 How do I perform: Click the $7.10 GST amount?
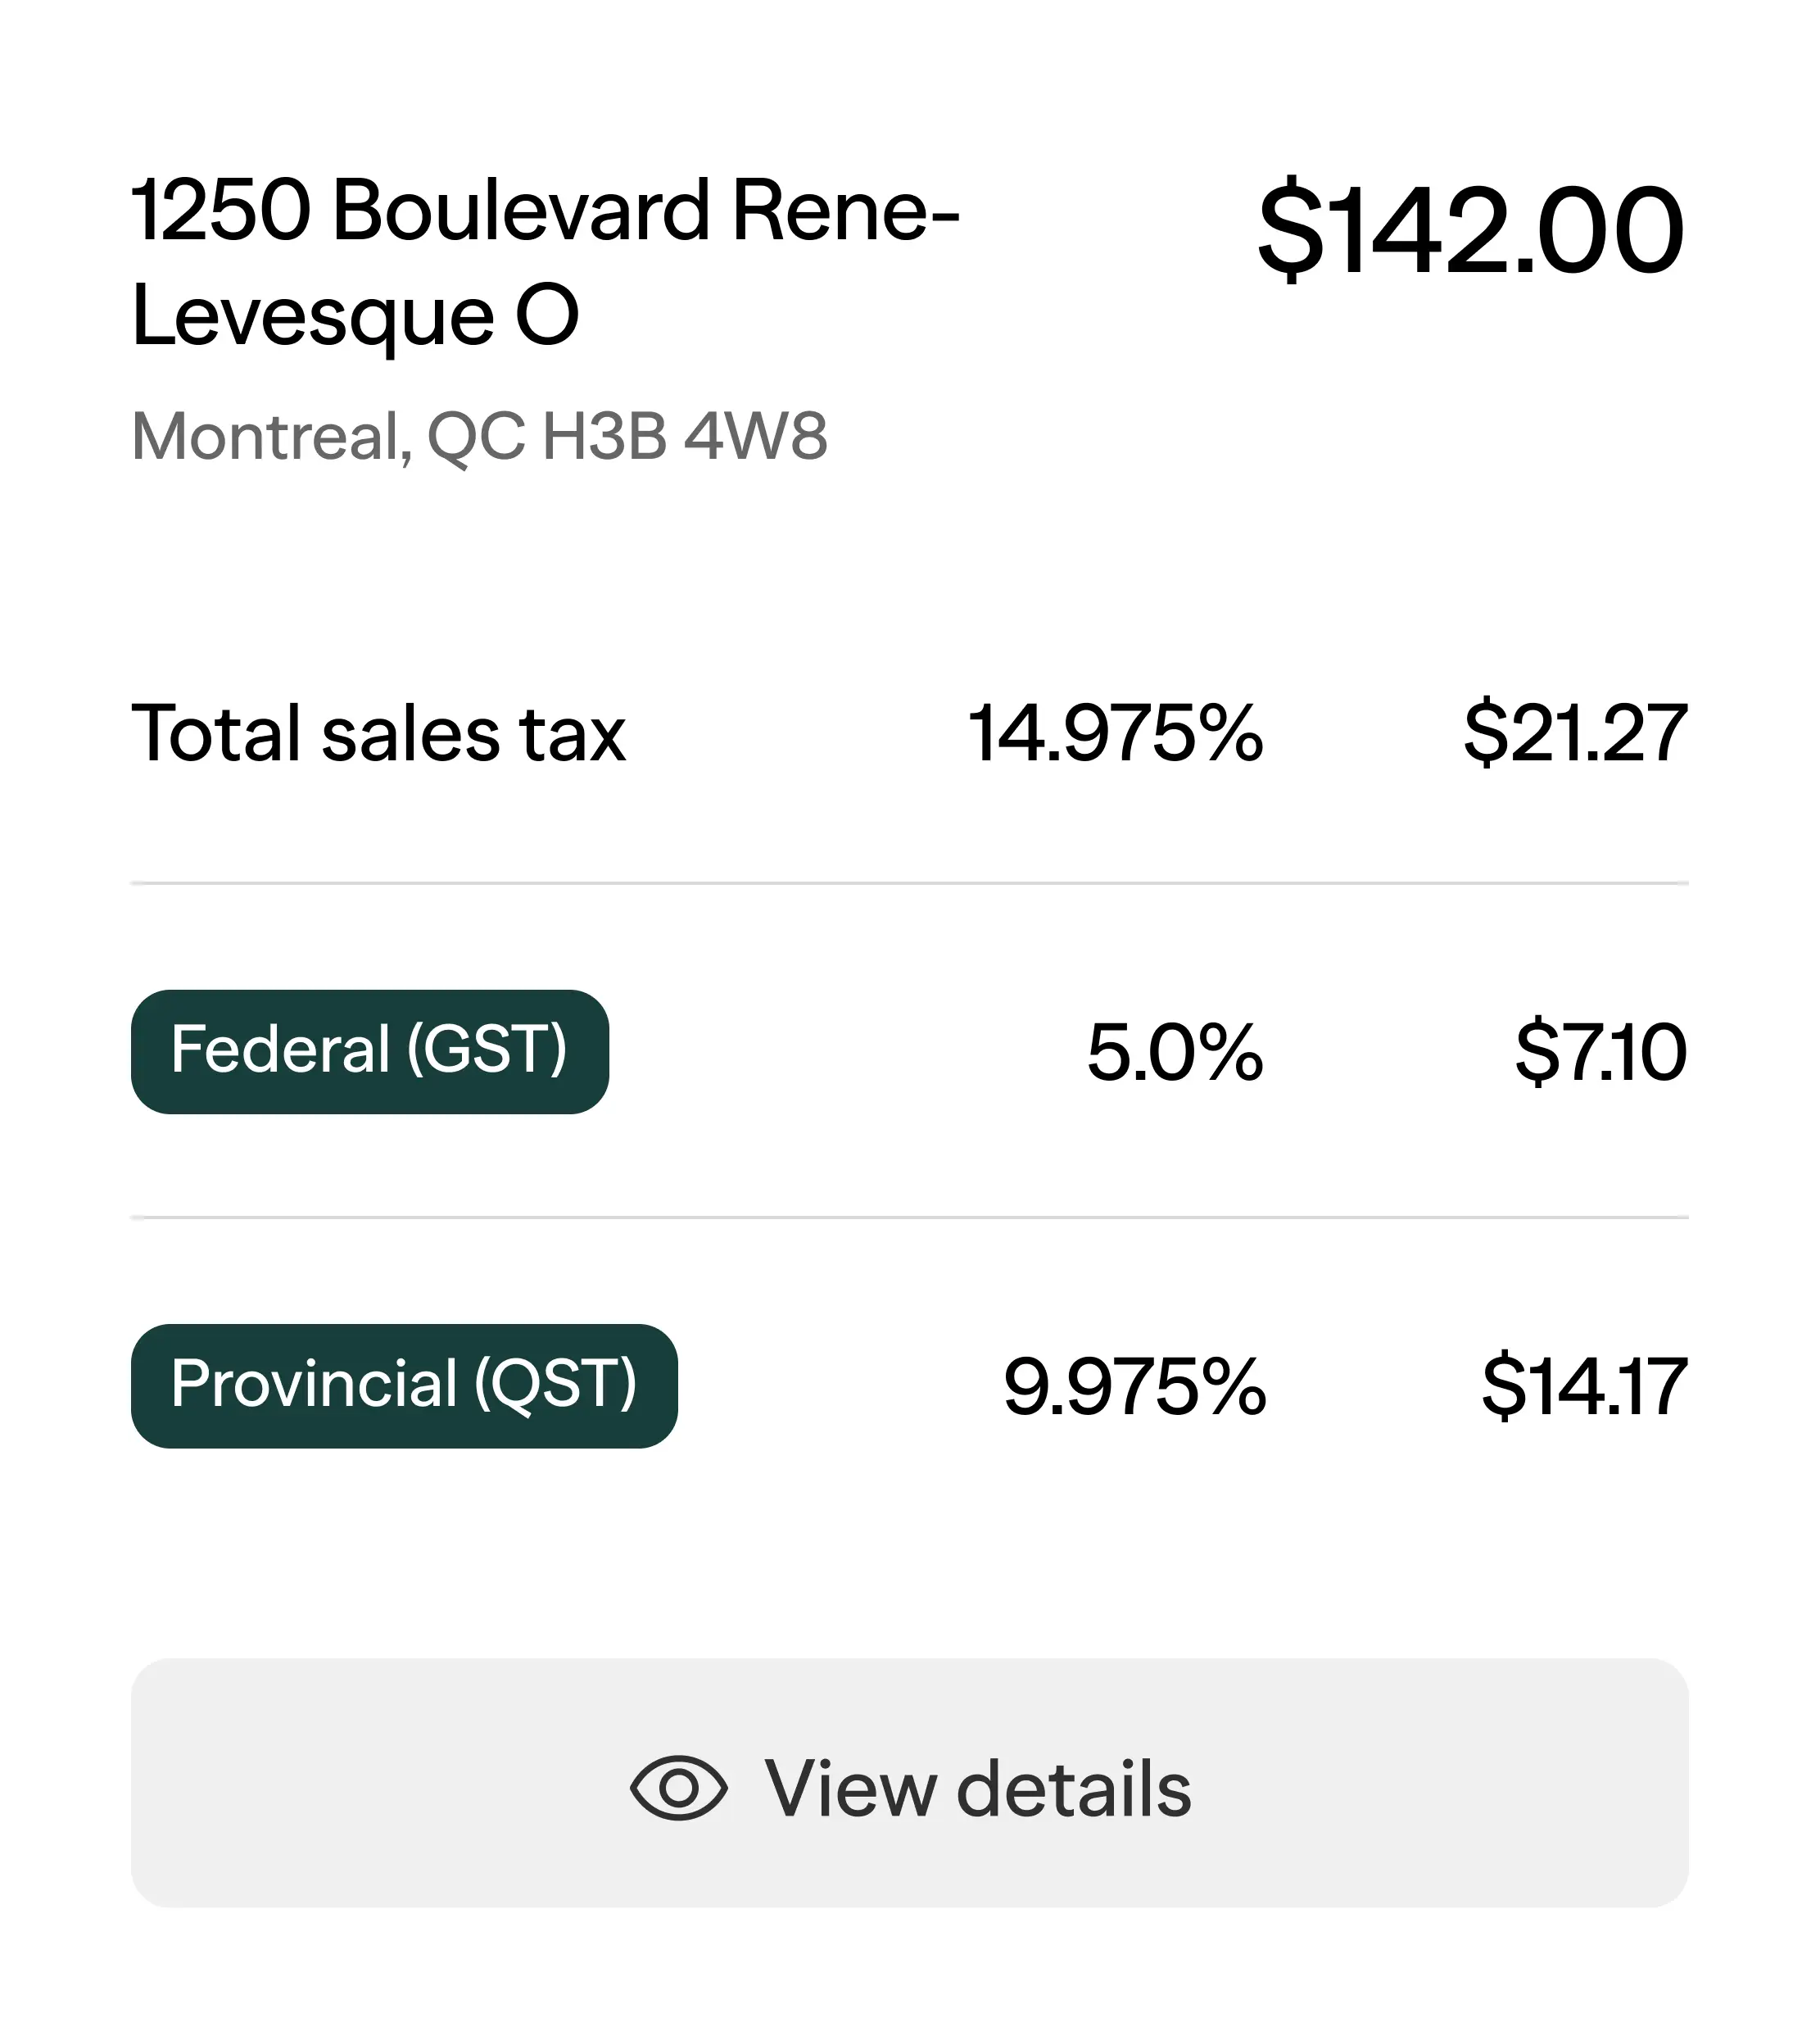click(1601, 1053)
